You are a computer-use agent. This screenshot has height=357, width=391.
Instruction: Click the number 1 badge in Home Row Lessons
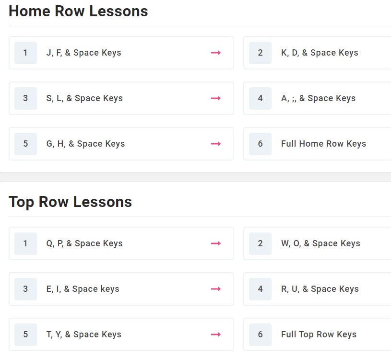(x=25, y=53)
